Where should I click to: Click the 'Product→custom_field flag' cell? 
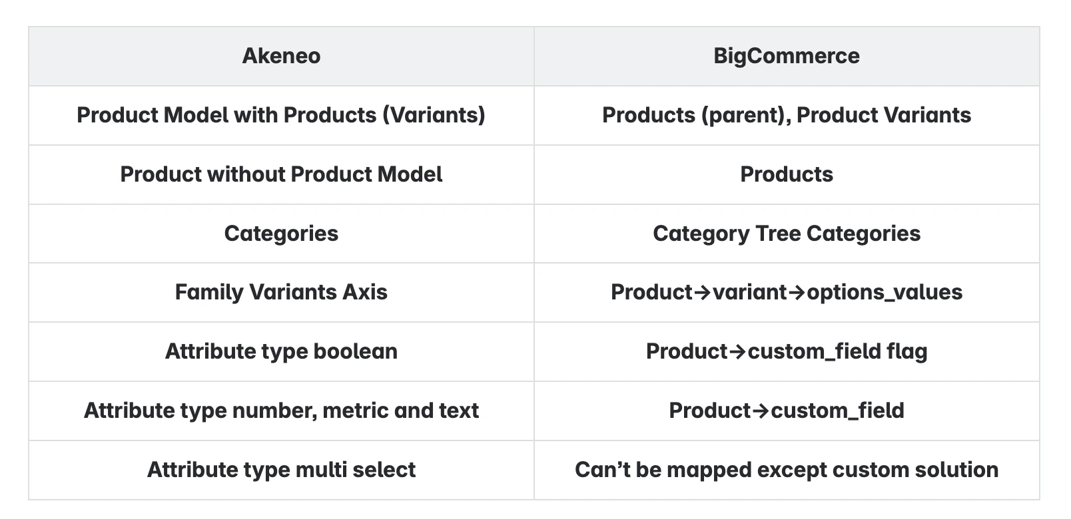pos(787,351)
